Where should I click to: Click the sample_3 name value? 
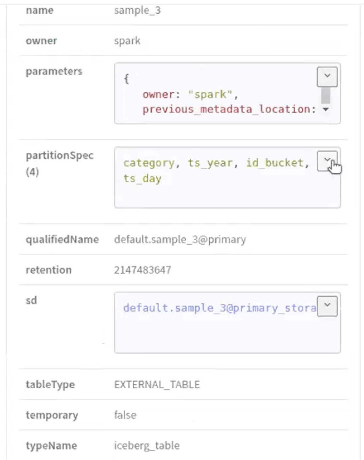tap(137, 10)
